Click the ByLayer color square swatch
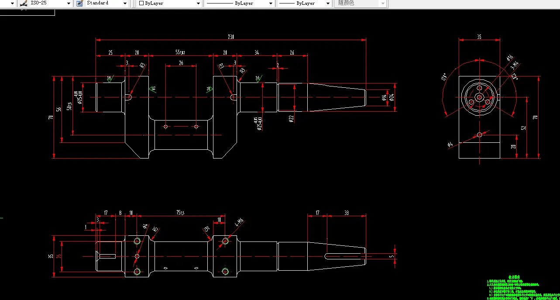This screenshot has width=560, height=300. (141, 3)
